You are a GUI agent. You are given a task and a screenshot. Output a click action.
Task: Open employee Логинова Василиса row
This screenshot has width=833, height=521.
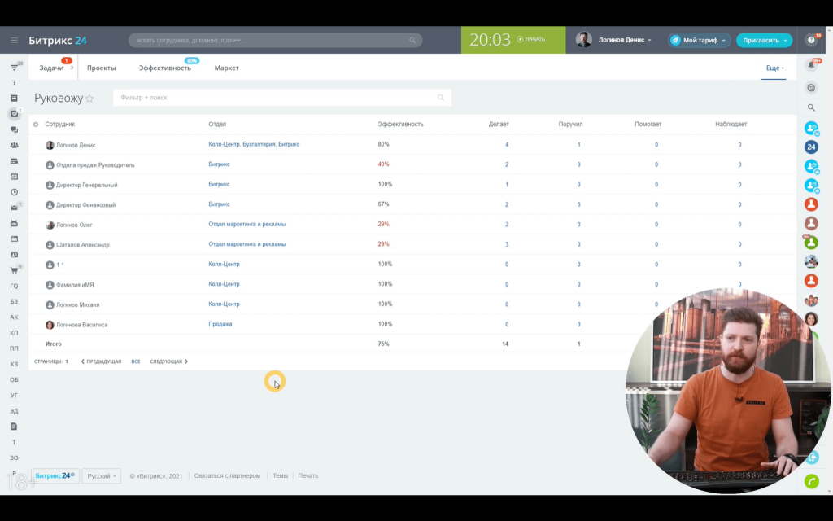click(82, 325)
